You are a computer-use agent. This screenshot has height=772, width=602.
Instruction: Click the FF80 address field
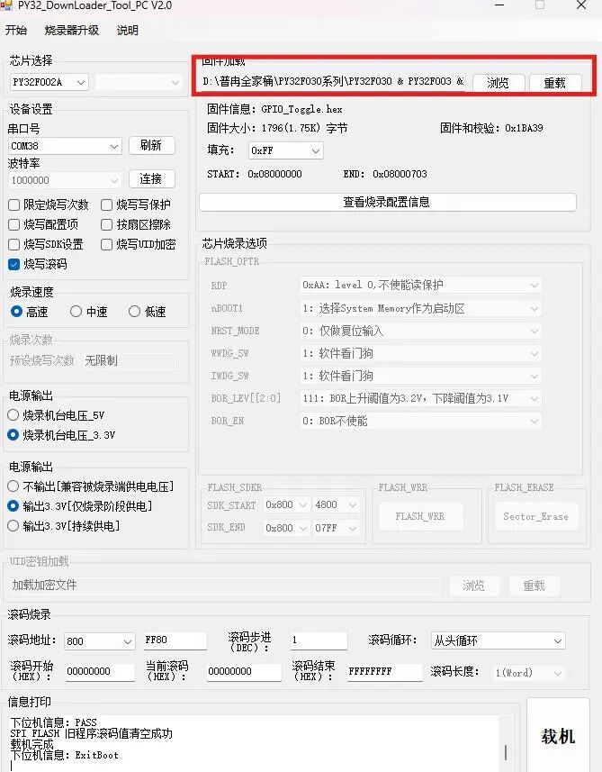(x=175, y=640)
